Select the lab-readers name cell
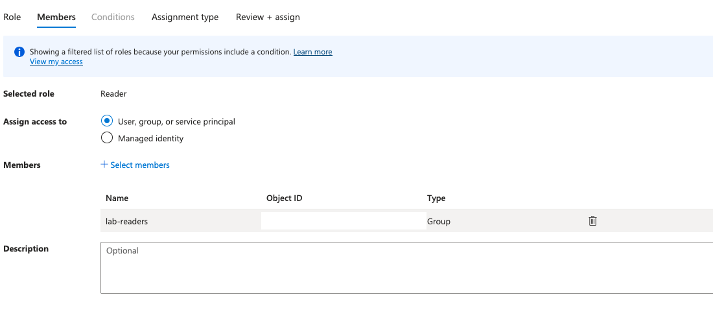Screen dimensions: 713x330 tap(127, 221)
